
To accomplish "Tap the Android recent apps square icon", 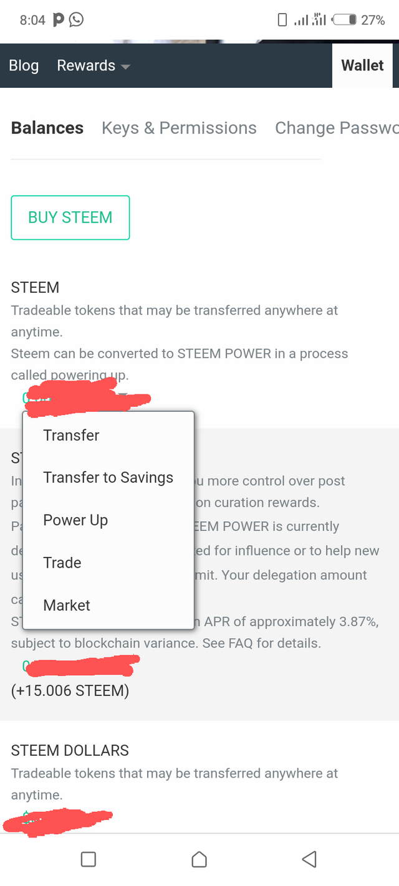I will (x=89, y=860).
